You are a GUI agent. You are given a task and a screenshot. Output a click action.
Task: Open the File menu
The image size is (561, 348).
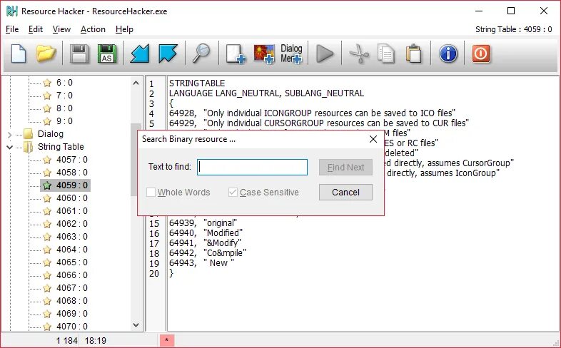[x=12, y=29]
